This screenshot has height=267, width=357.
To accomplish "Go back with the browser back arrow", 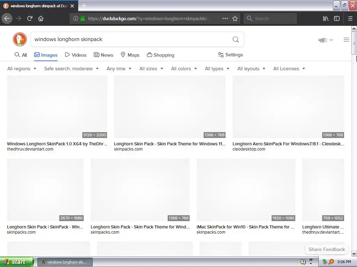I will [x=7, y=18].
